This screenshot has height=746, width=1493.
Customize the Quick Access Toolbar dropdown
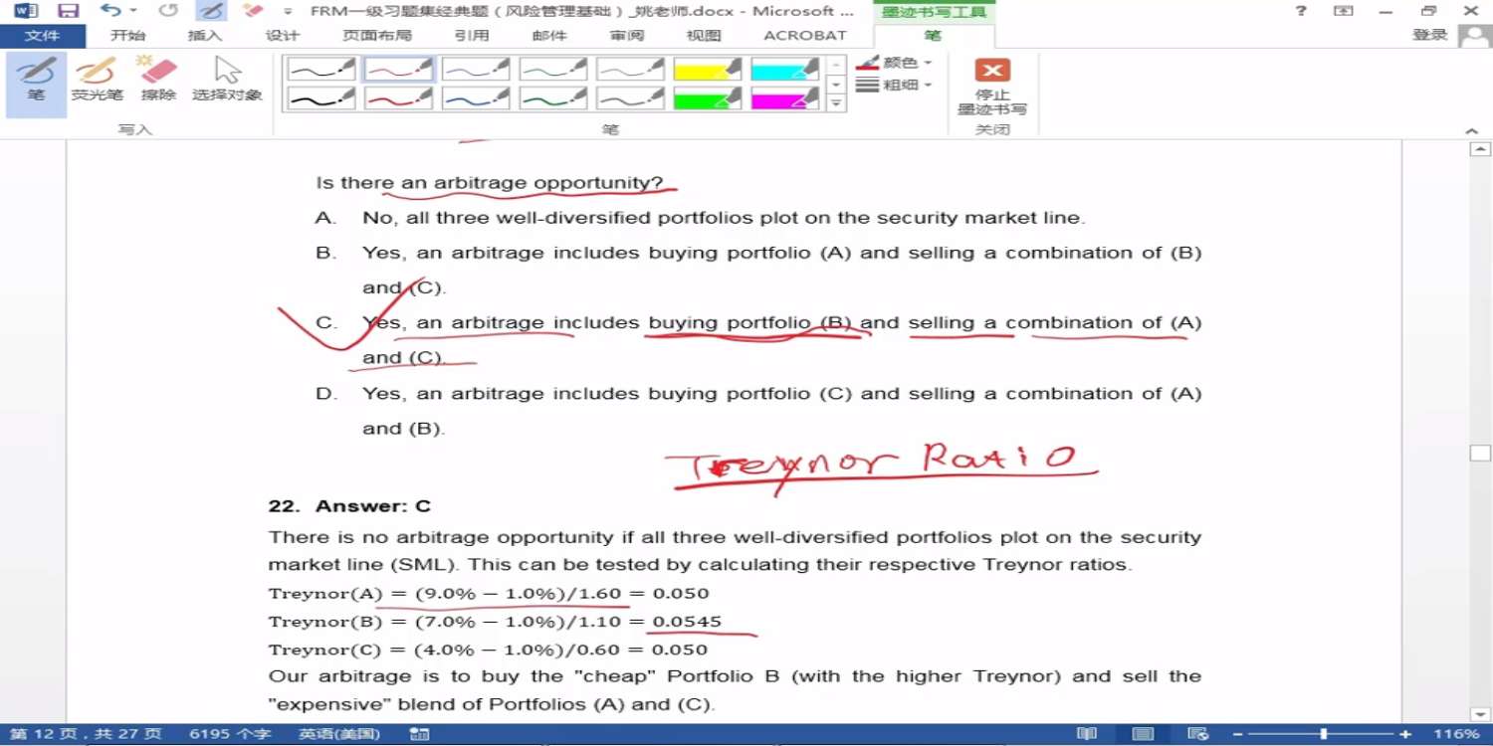click(x=289, y=12)
